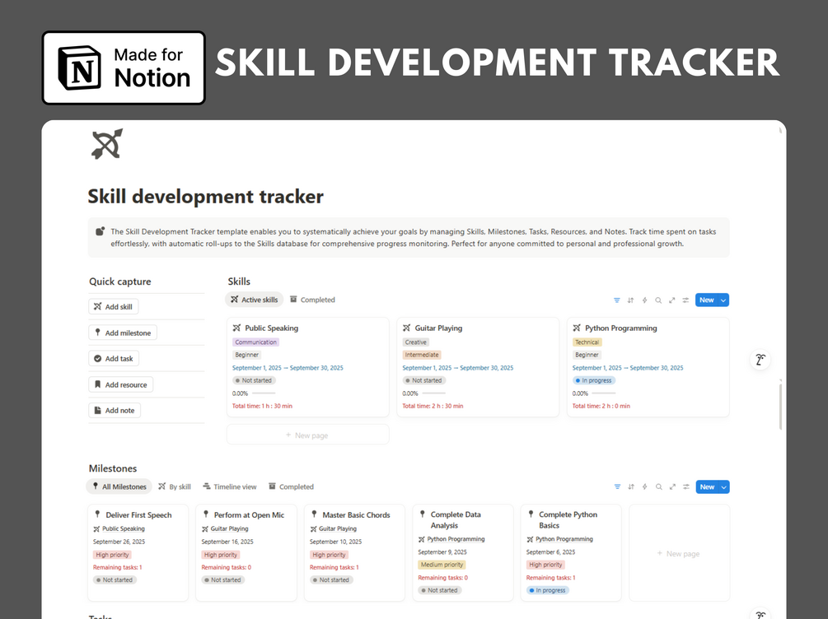Click the Guitar Playing card skill icon
828x619 pixels.
(407, 328)
